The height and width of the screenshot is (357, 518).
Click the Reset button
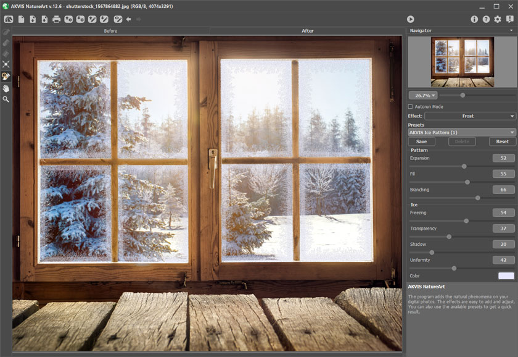pos(502,141)
